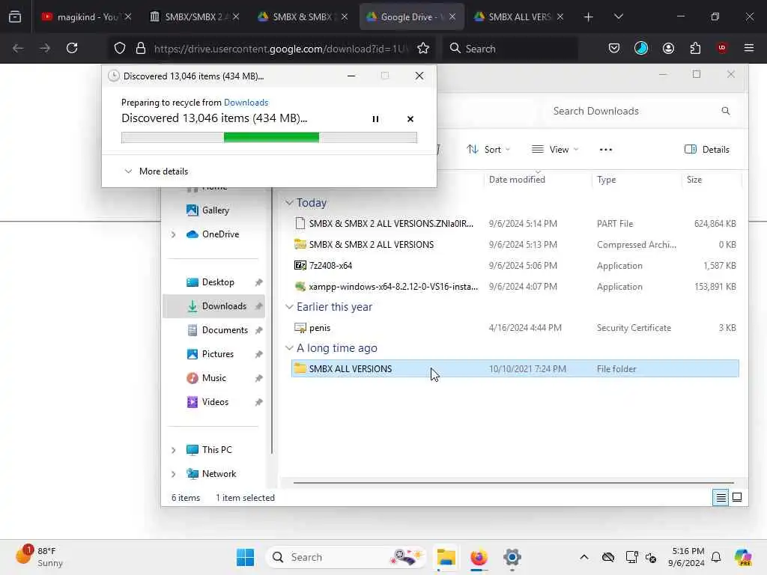Close the Google Drive tab

pyautogui.click(x=452, y=16)
